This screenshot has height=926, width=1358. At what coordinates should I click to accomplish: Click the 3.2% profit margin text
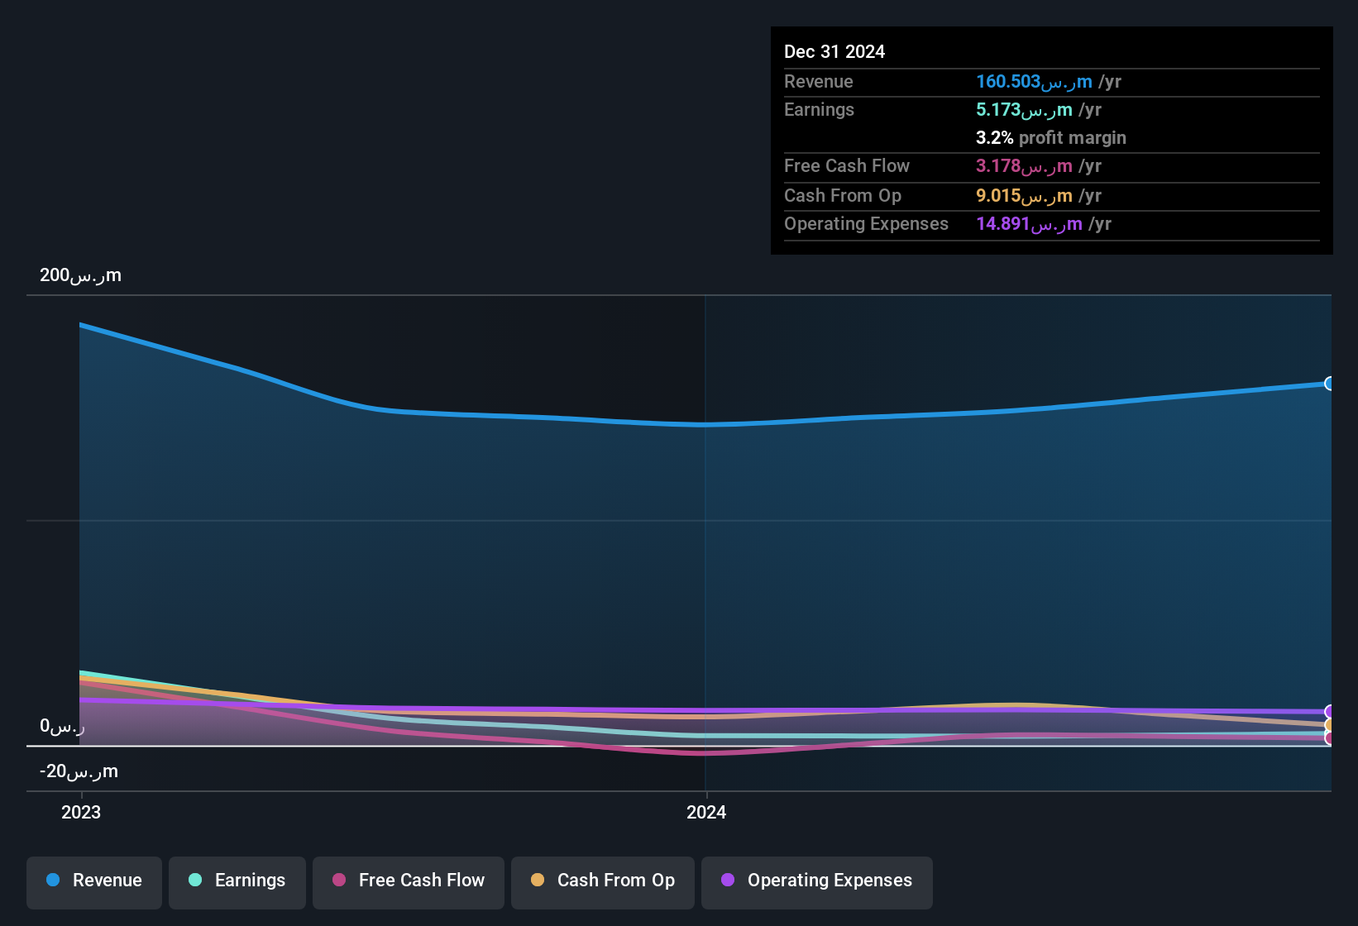[1051, 137]
